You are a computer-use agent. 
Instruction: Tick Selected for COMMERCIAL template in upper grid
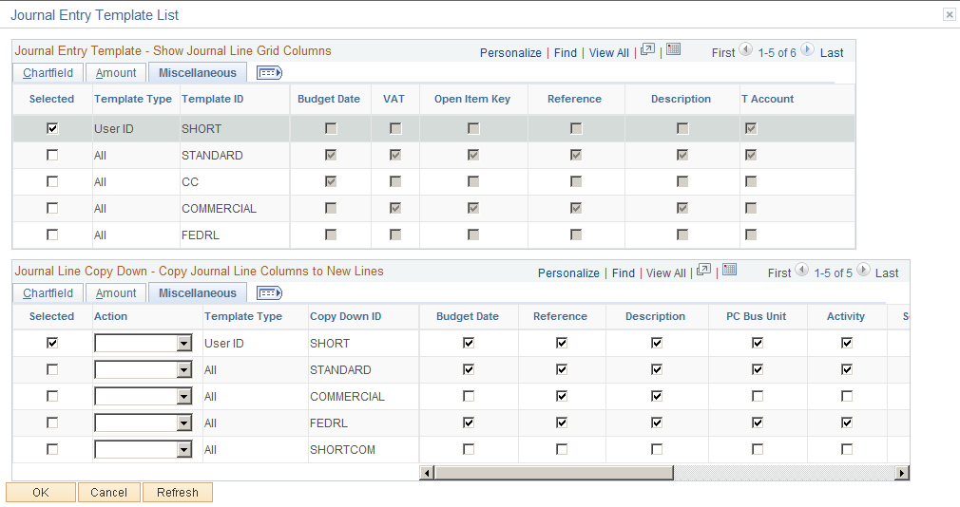(x=52, y=209)
